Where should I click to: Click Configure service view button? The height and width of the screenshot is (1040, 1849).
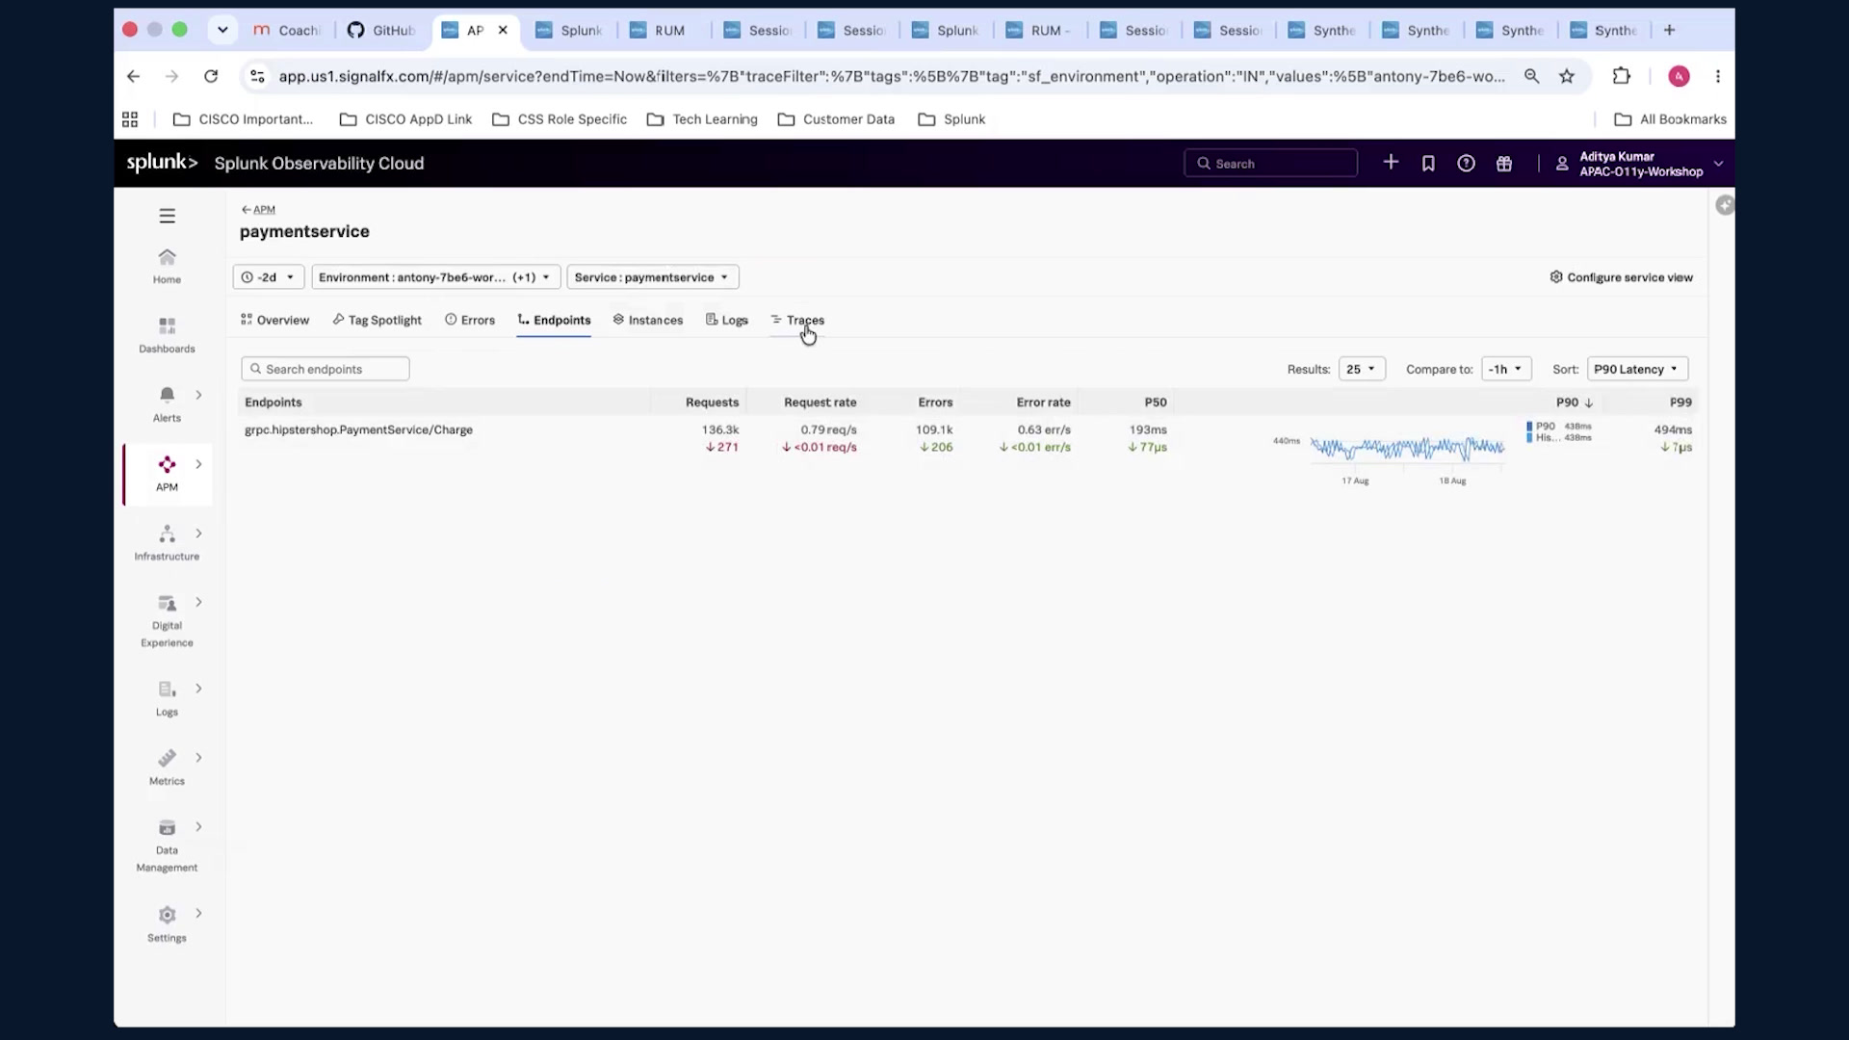tap(1622, 277)
